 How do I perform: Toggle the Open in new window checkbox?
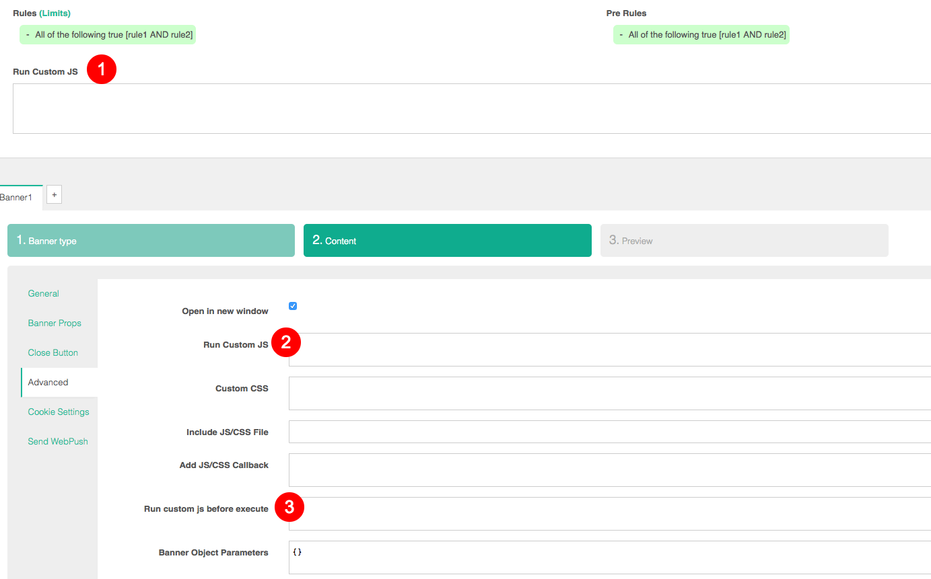coord(293,306)
